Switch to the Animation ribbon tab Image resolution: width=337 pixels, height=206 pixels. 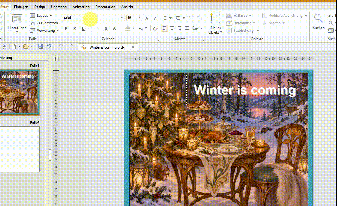tap(81, 7)
